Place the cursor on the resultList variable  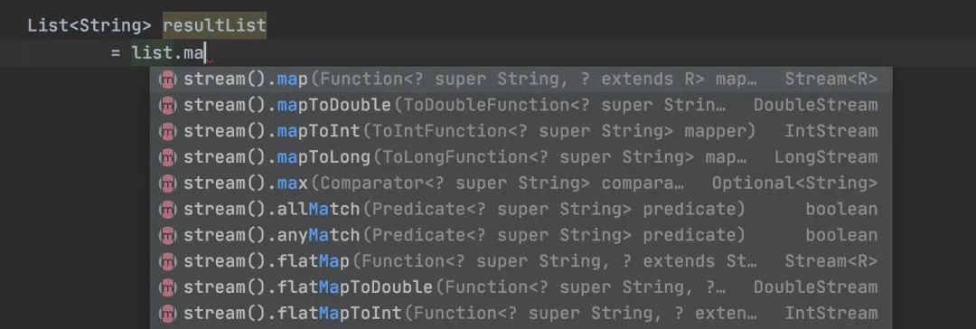(215, 26)
